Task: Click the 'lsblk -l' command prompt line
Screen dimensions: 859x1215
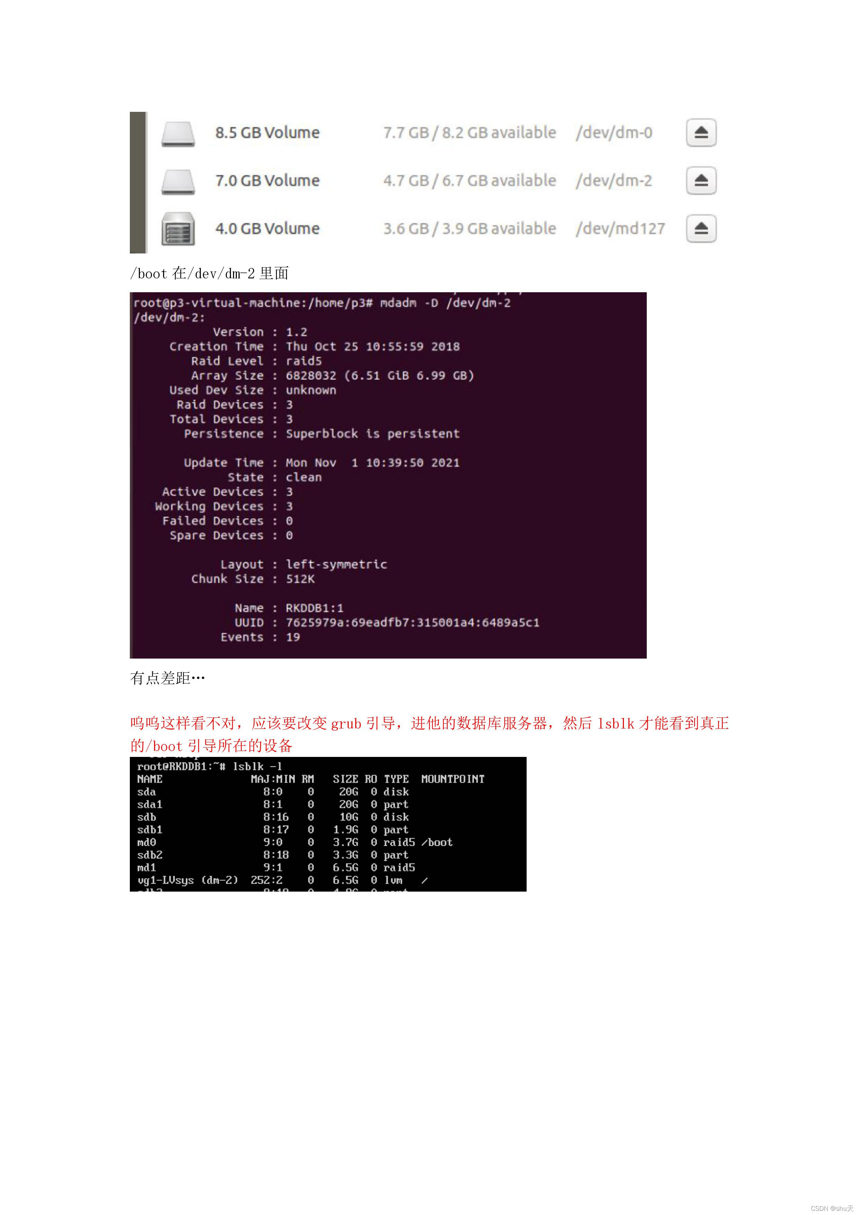Action: pyautogui.click(x=209, y=766)
